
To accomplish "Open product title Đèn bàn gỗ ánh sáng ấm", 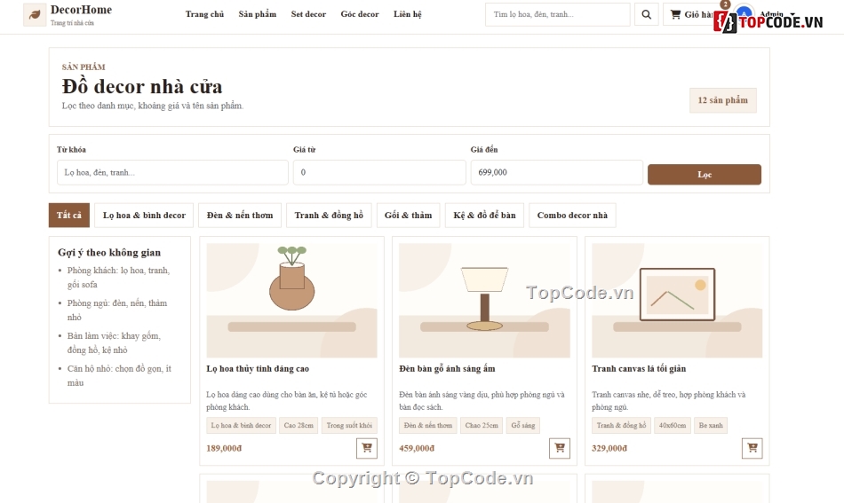I will [447, 369].
